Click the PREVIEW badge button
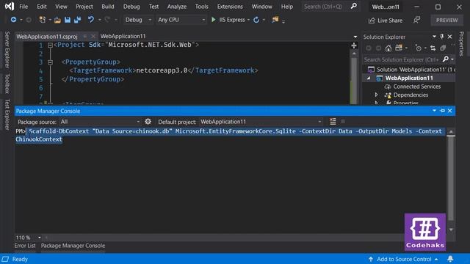 [447, 20]
